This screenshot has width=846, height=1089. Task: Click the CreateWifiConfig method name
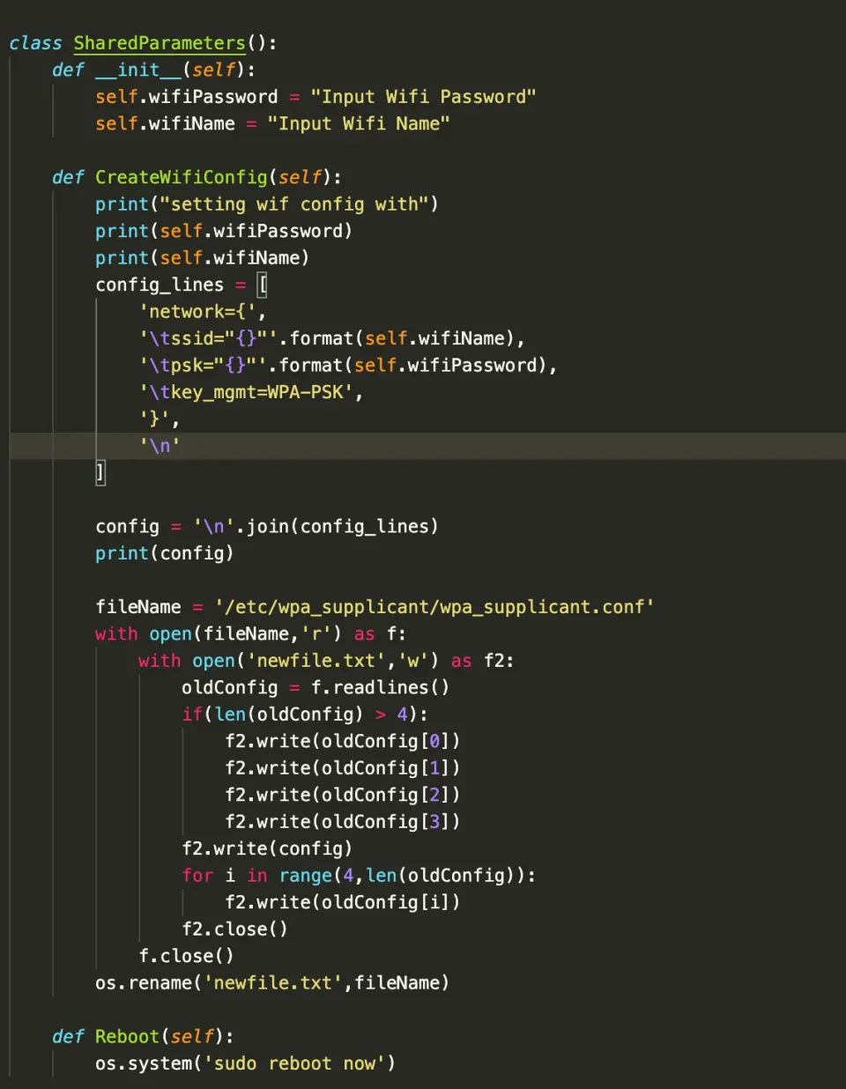(x=182, y=177)
